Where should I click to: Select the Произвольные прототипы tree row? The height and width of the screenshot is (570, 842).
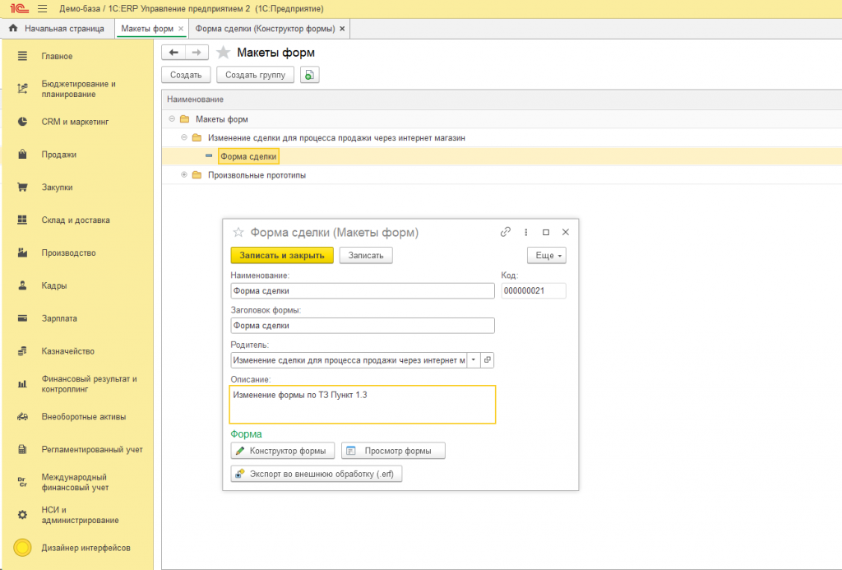502,174
